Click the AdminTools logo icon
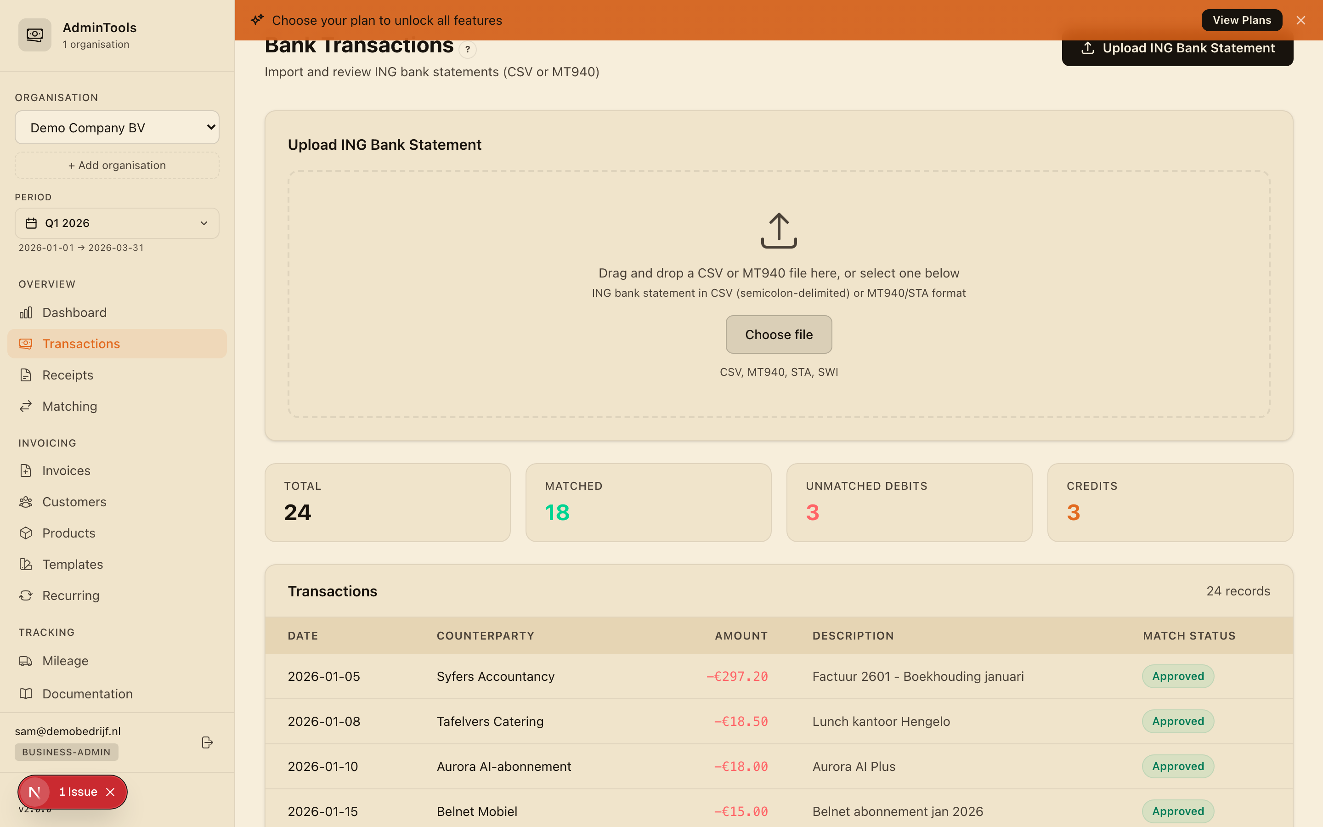The image size is (1323, 827). click(34, 35)
